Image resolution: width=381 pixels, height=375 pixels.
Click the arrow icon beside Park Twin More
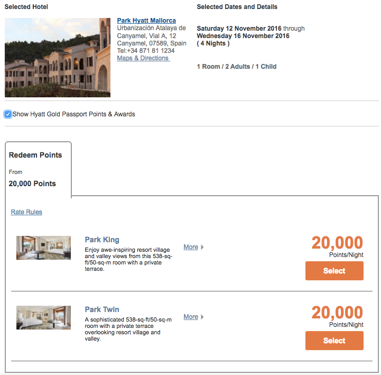point(202,317)
